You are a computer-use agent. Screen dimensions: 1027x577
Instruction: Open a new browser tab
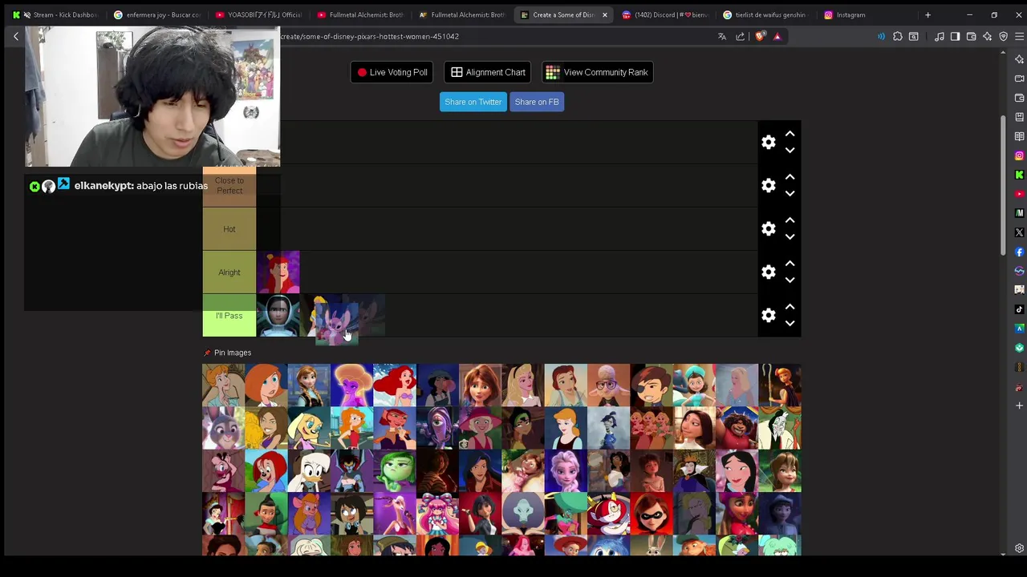[x=928, y=14]
